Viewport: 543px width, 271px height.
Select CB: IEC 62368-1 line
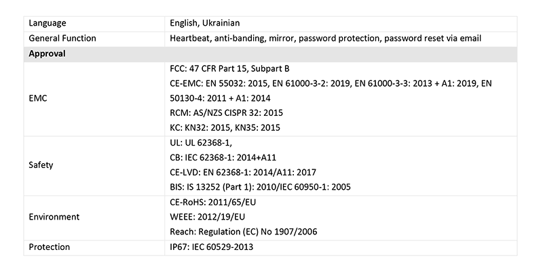223,158
